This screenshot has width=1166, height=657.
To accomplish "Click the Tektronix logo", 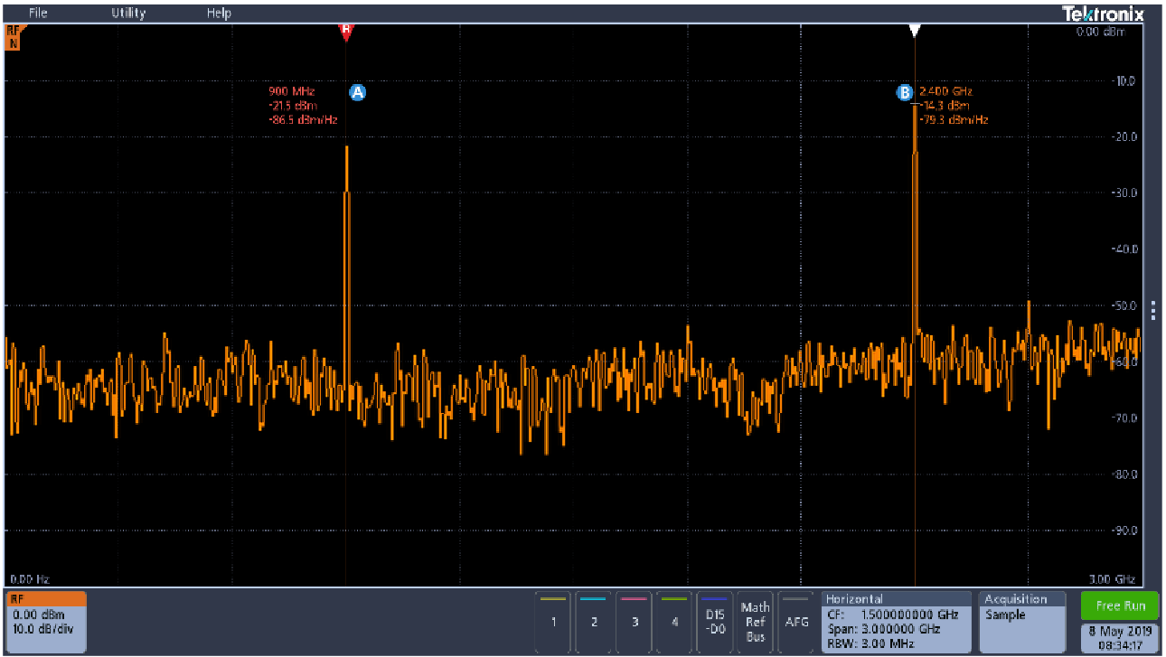I will (1101, 14).
